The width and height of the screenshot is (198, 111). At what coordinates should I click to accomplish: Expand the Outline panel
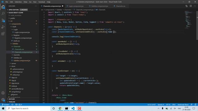pyautogui.click(x=12, y=99)
